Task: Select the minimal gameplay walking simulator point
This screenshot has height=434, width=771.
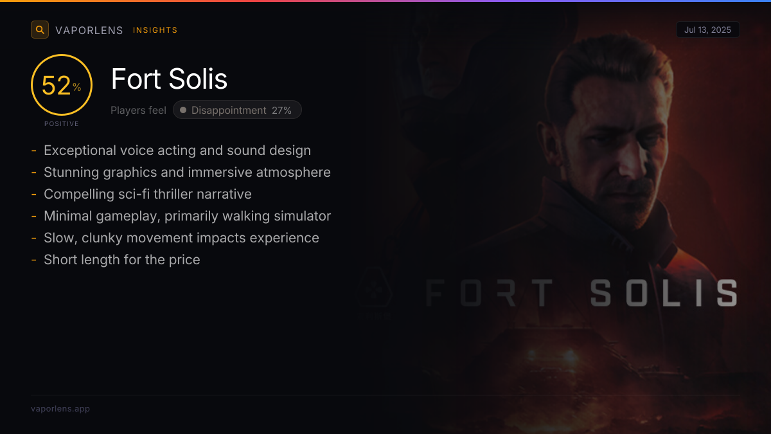Action: click(187, 216)
